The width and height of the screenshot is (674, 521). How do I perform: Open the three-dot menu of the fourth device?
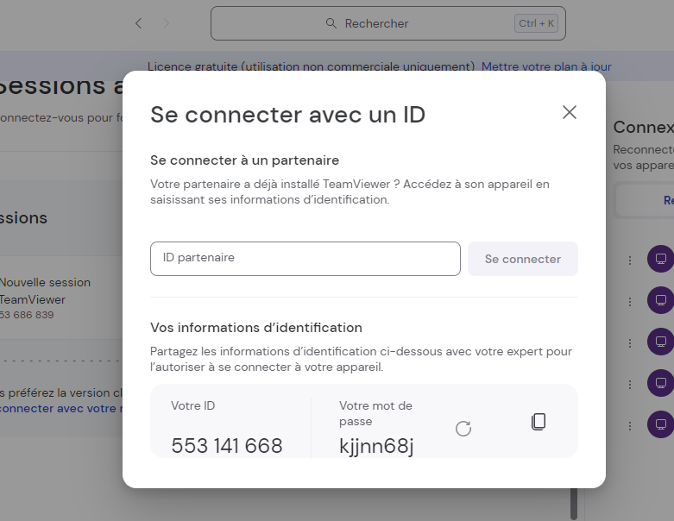tap(630, 383)
